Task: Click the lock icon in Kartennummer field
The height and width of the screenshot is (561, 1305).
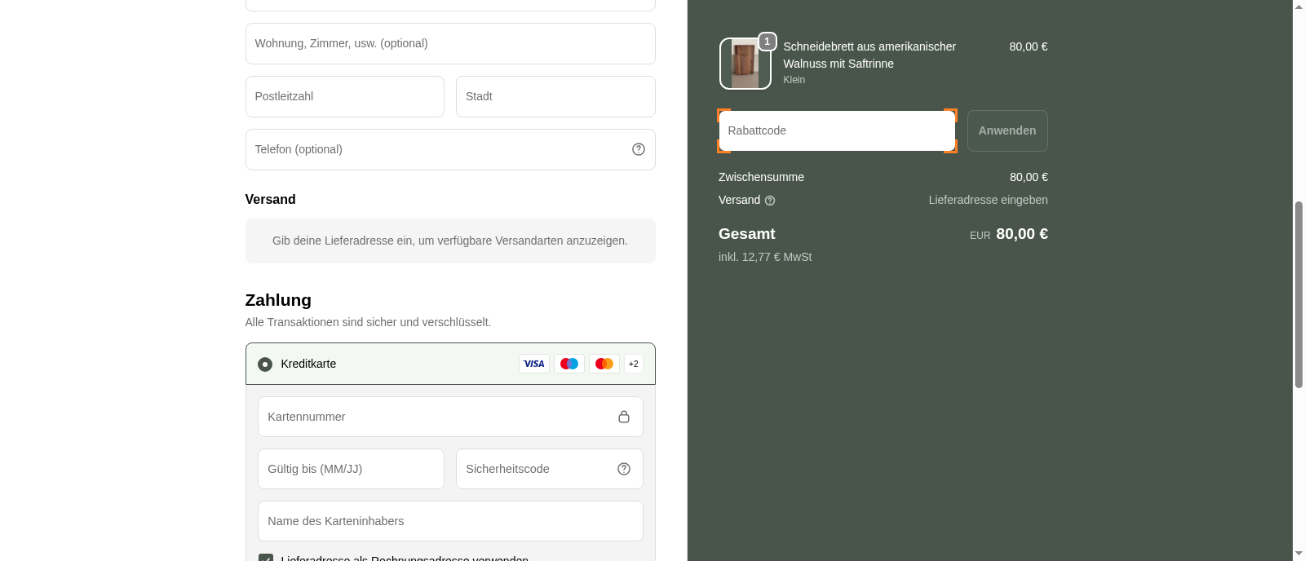Action: point(624,417)
